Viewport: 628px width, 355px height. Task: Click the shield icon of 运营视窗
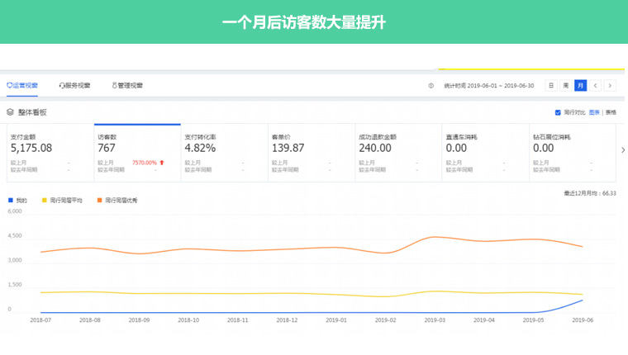click(x=10, y=85)
